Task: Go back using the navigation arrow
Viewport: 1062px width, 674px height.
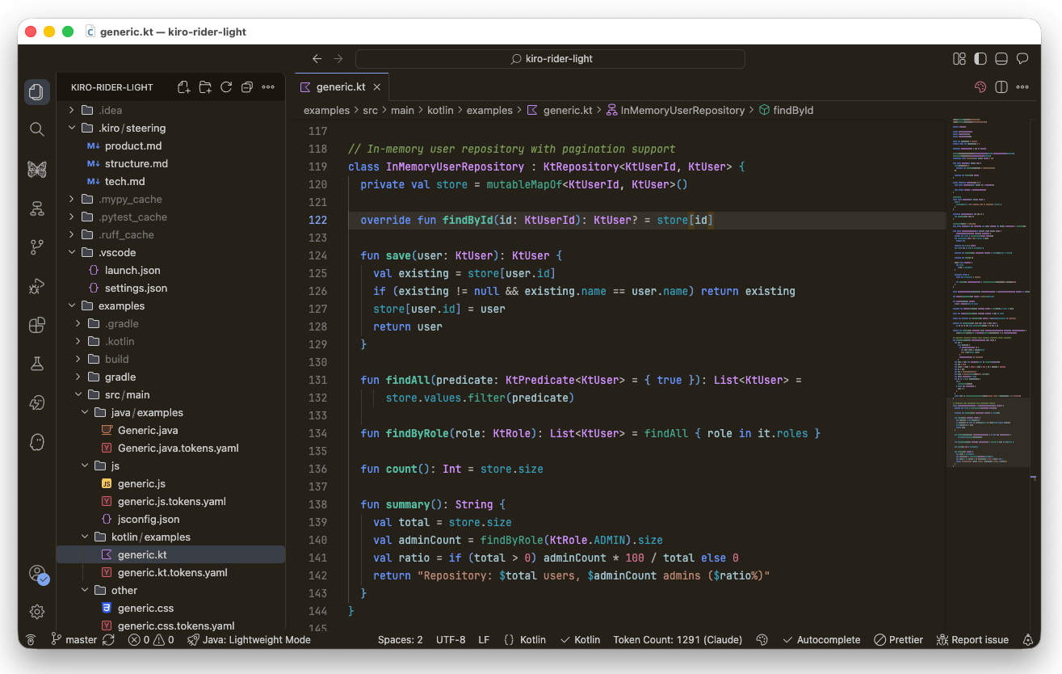Action: 317,59
